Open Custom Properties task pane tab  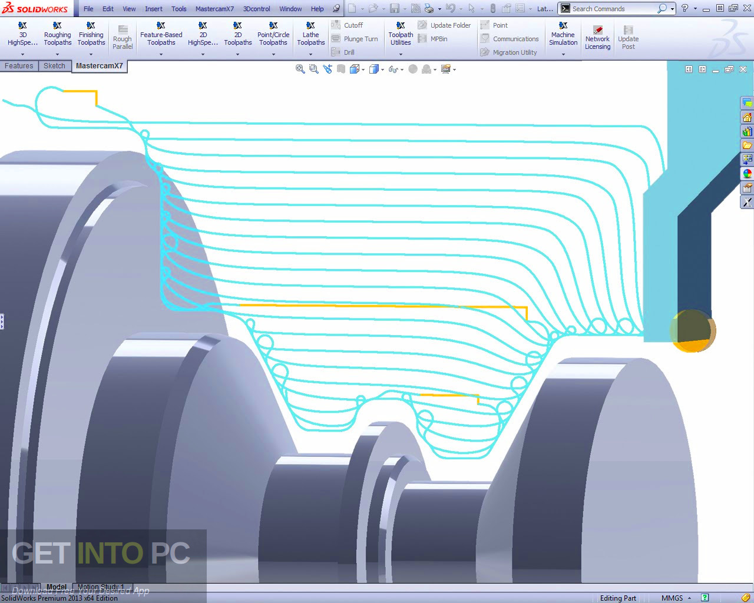pyautogui.click(x=747, y=188)
